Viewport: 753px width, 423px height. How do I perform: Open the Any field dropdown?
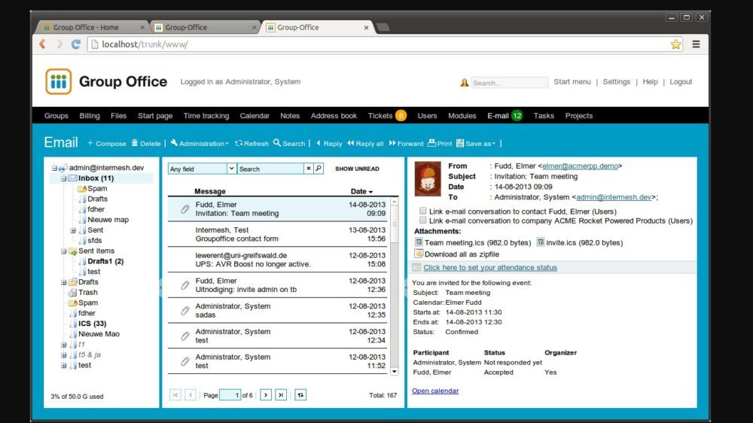point(231,169)
